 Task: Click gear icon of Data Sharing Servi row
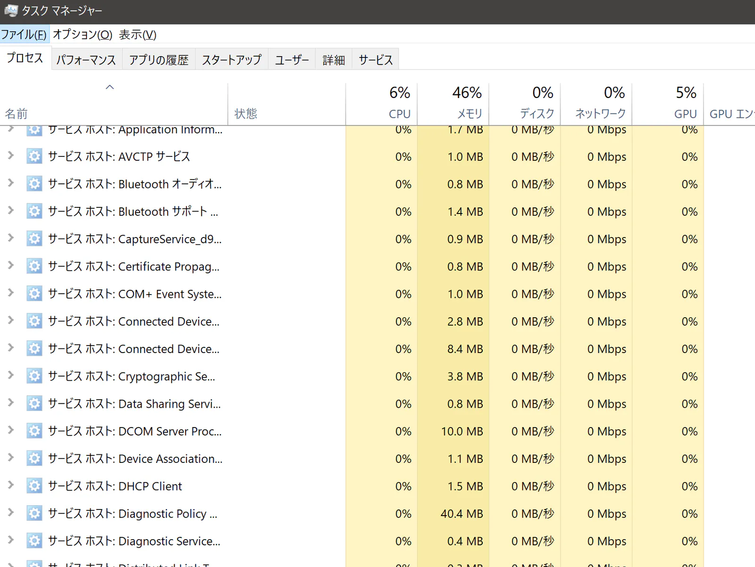[34, 403]
